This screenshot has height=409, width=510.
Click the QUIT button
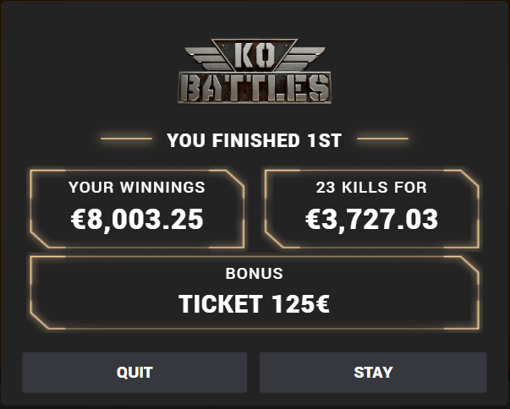point(134,373)
